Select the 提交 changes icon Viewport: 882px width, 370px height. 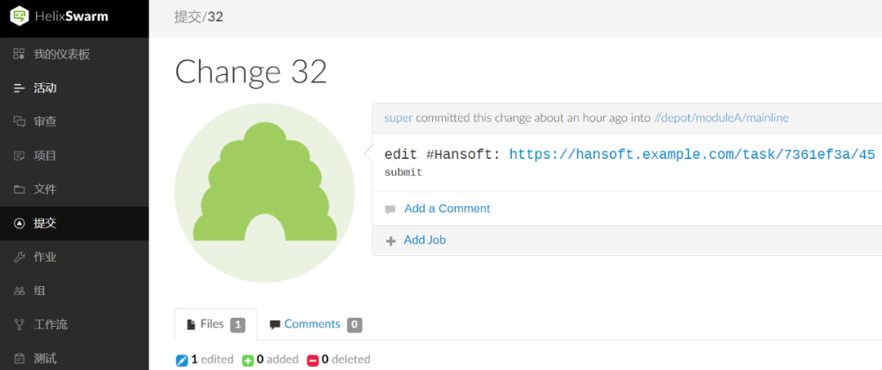[20, 223]
